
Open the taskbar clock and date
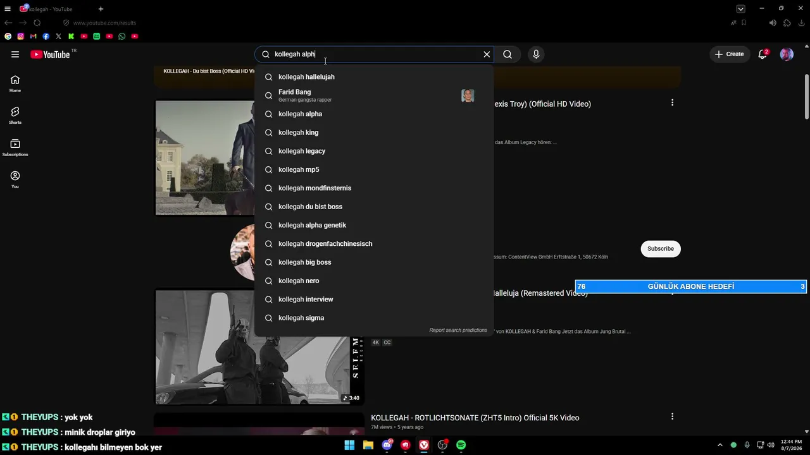(792, 445)
